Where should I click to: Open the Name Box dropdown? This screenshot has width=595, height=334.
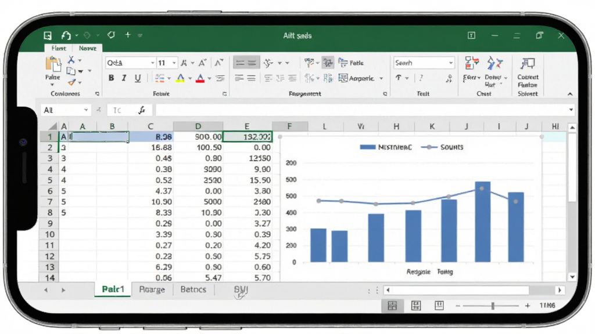click(86, 110)
